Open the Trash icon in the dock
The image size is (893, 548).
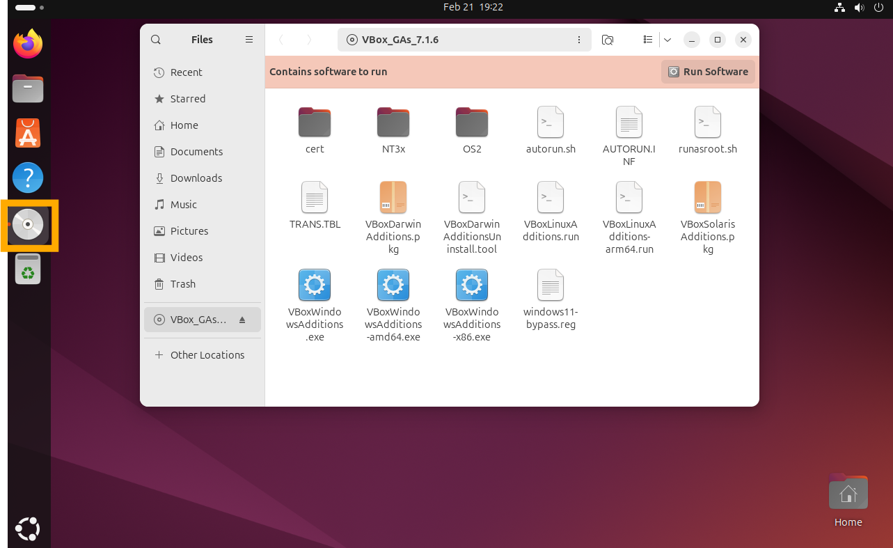[28, 269]
